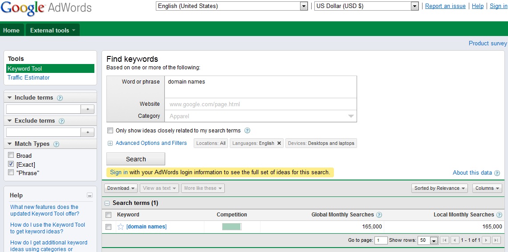Enable the "Phrase" match type
The width and height of the screenshot is (508, 252).
click(x=11, y=172)
